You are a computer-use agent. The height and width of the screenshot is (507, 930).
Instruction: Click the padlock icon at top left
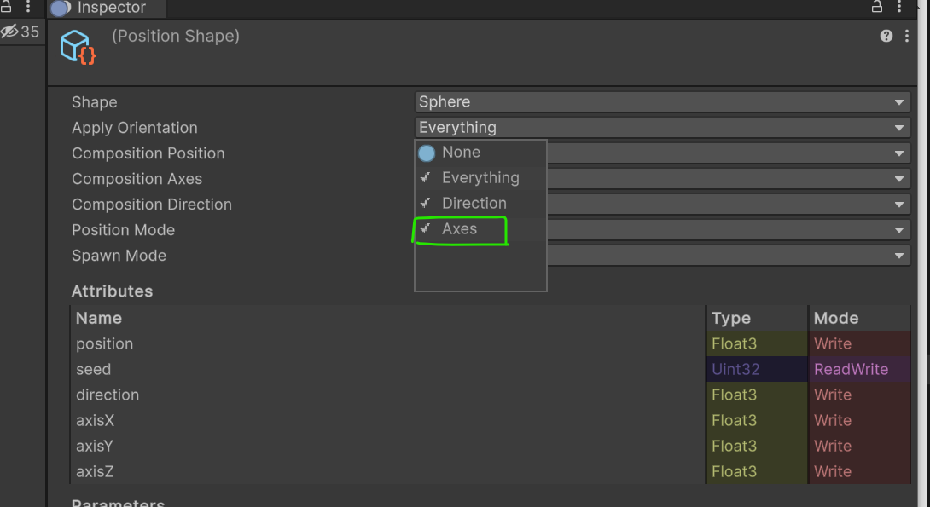pyautogui.click(x=8, y=7)
